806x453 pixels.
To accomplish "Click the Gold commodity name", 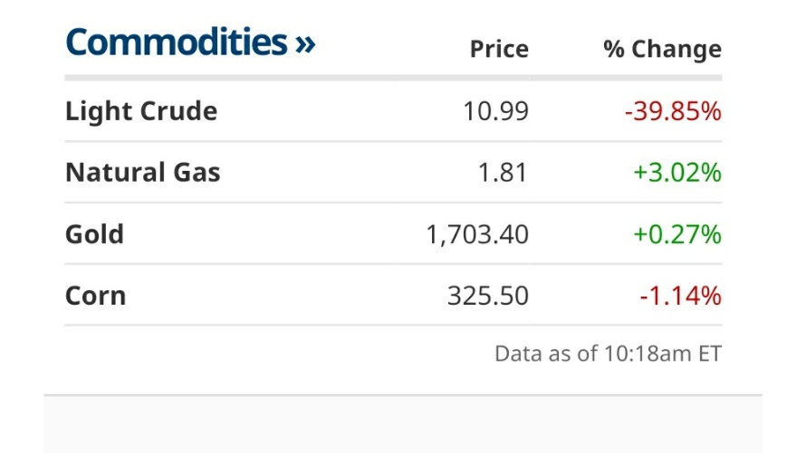I will [94, 234].
